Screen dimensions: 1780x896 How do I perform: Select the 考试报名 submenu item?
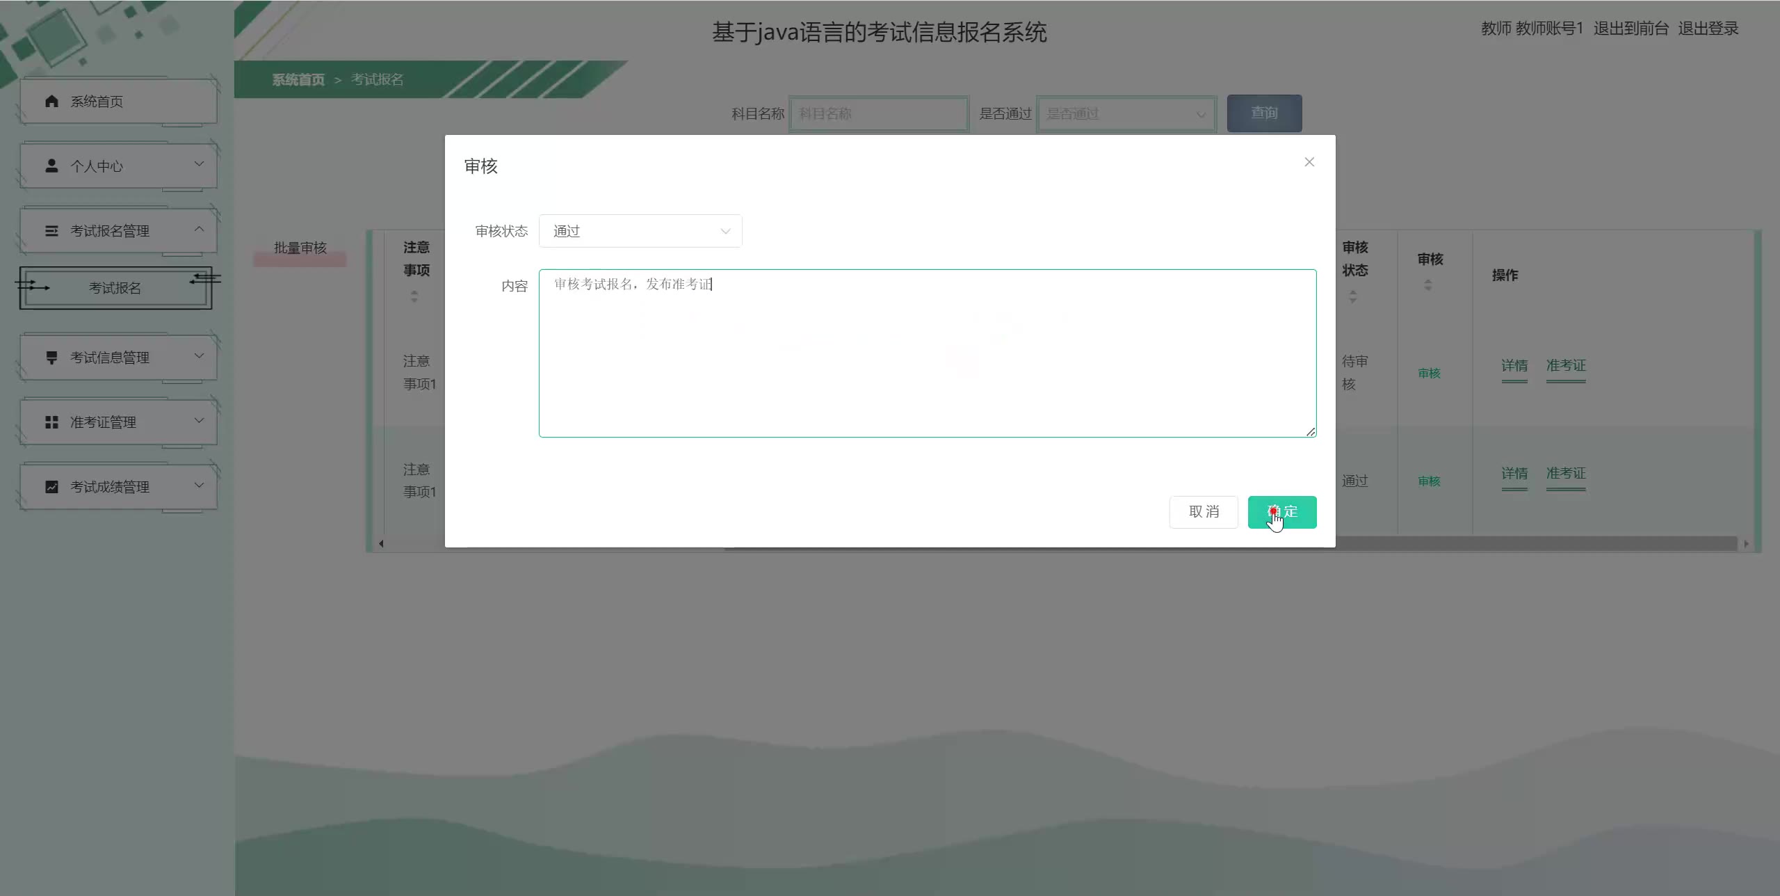115,288
